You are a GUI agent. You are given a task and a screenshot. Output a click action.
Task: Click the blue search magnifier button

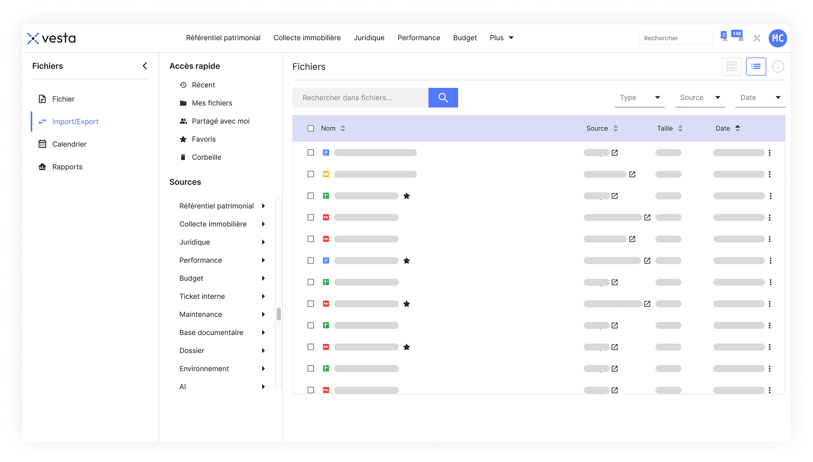point(443,97)
